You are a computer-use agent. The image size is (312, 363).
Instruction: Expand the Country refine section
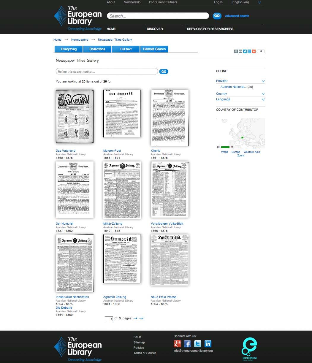(x=263, y=94)
